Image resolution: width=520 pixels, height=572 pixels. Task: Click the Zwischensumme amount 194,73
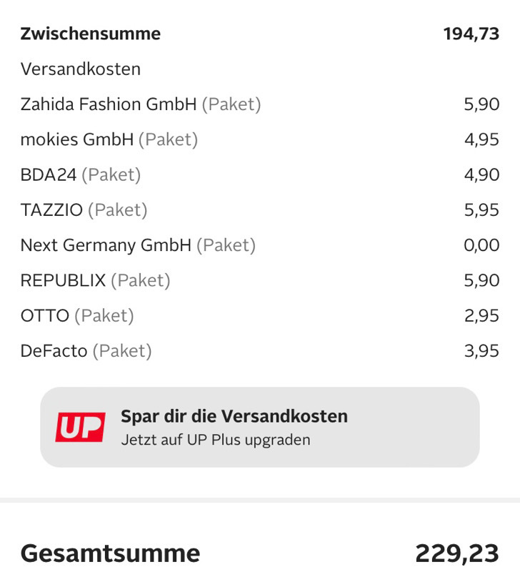(x=471, y=34)
